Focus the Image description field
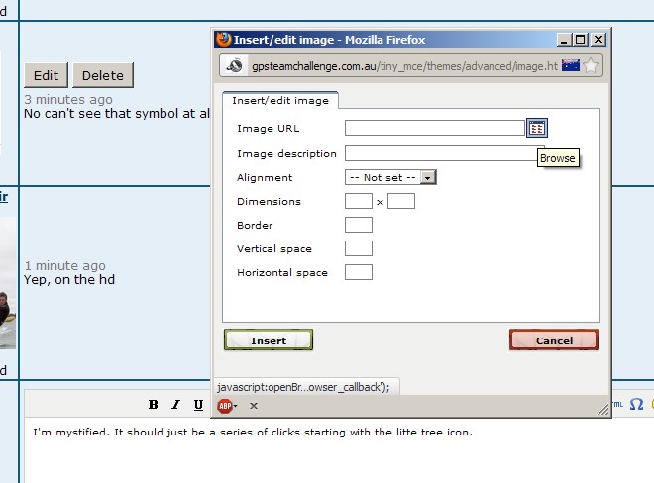654x483 pixels. coord(440,153)
